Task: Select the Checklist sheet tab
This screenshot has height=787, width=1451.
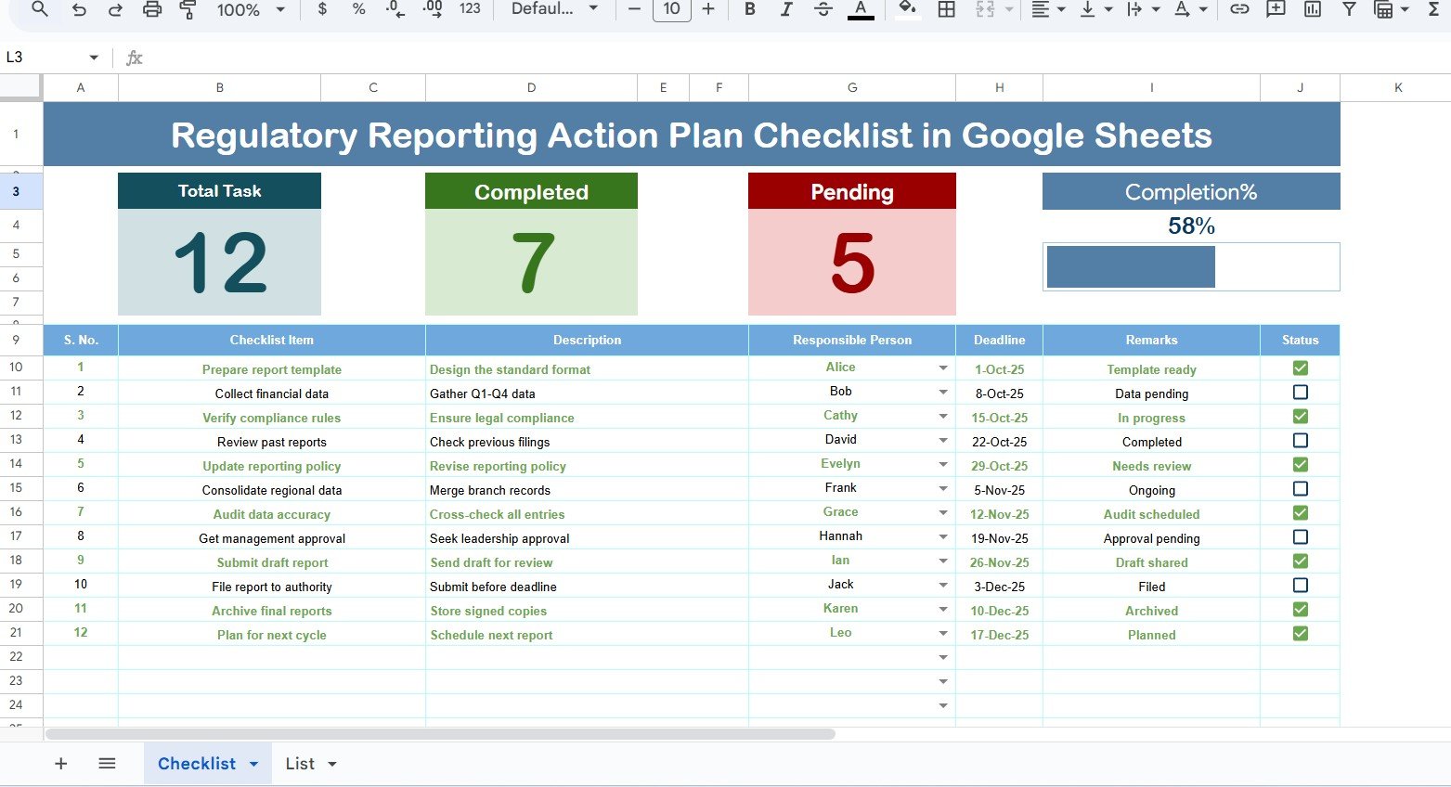Action: (197, 764)
